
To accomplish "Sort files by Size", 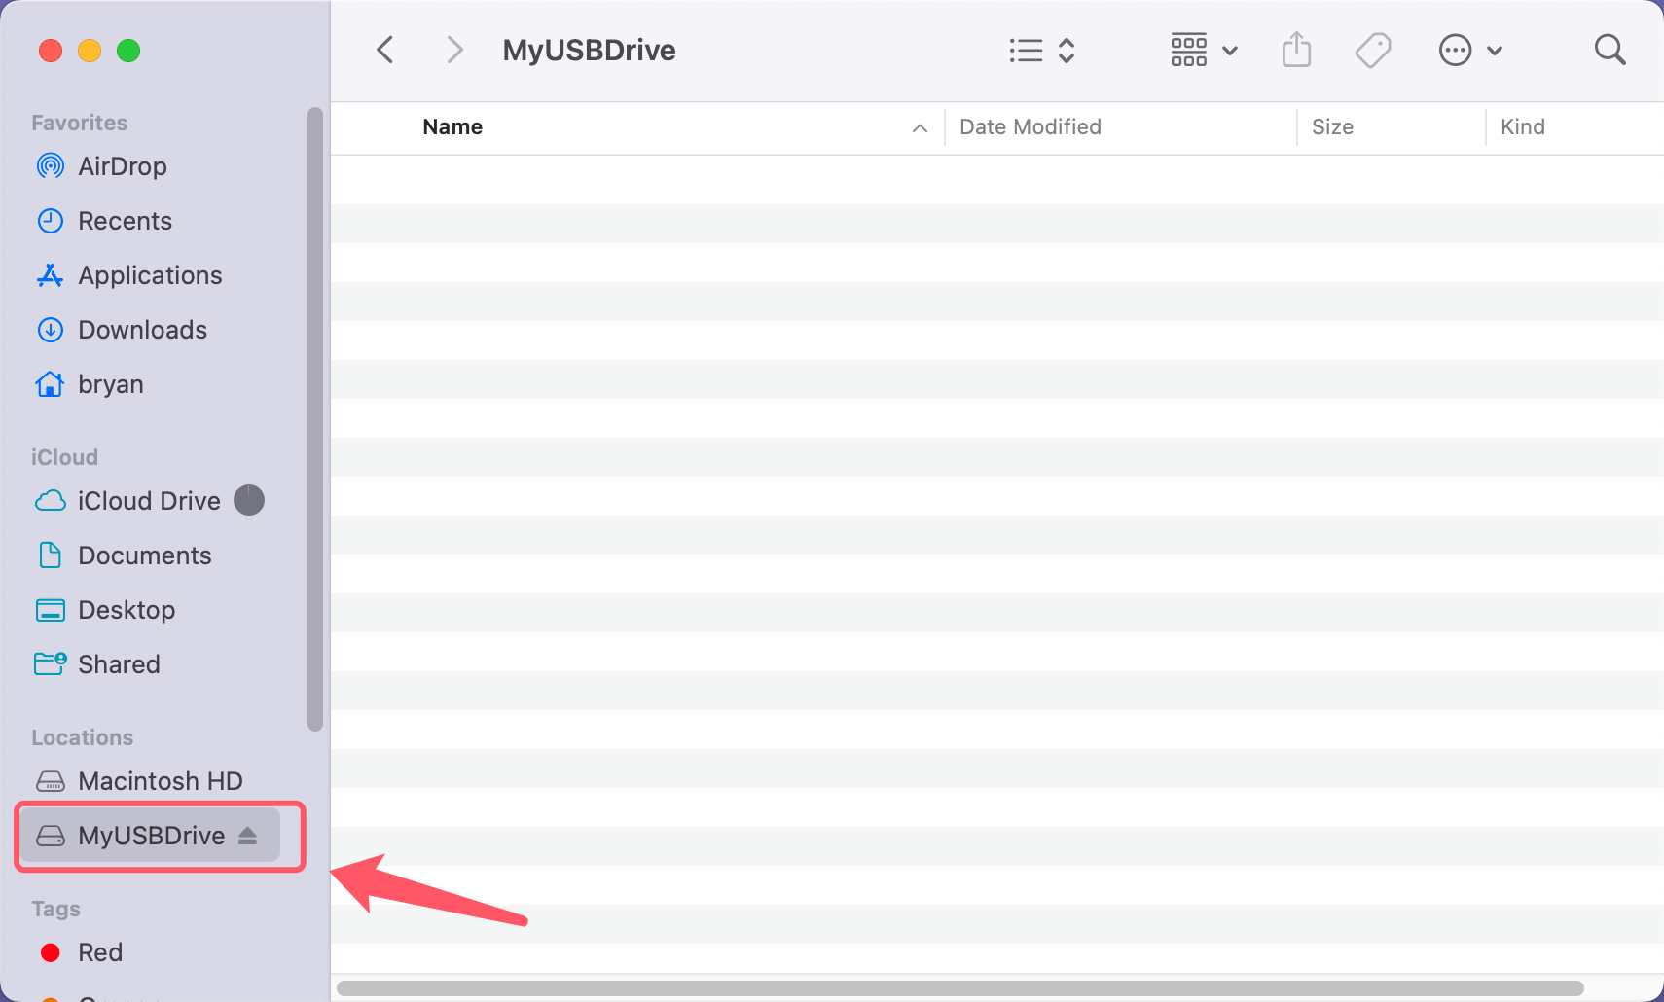I will pyautogui.click(x=1331, y=126).
